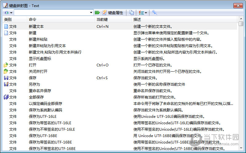Focus the toolbar search input field
The width and height of the screenshot is (246, 153).
(x=52, y=13)
